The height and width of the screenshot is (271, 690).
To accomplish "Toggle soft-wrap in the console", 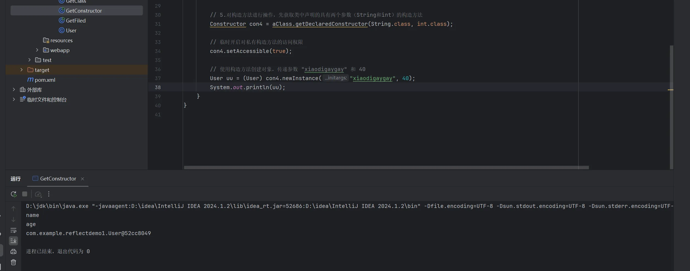I will click(13, 230).
